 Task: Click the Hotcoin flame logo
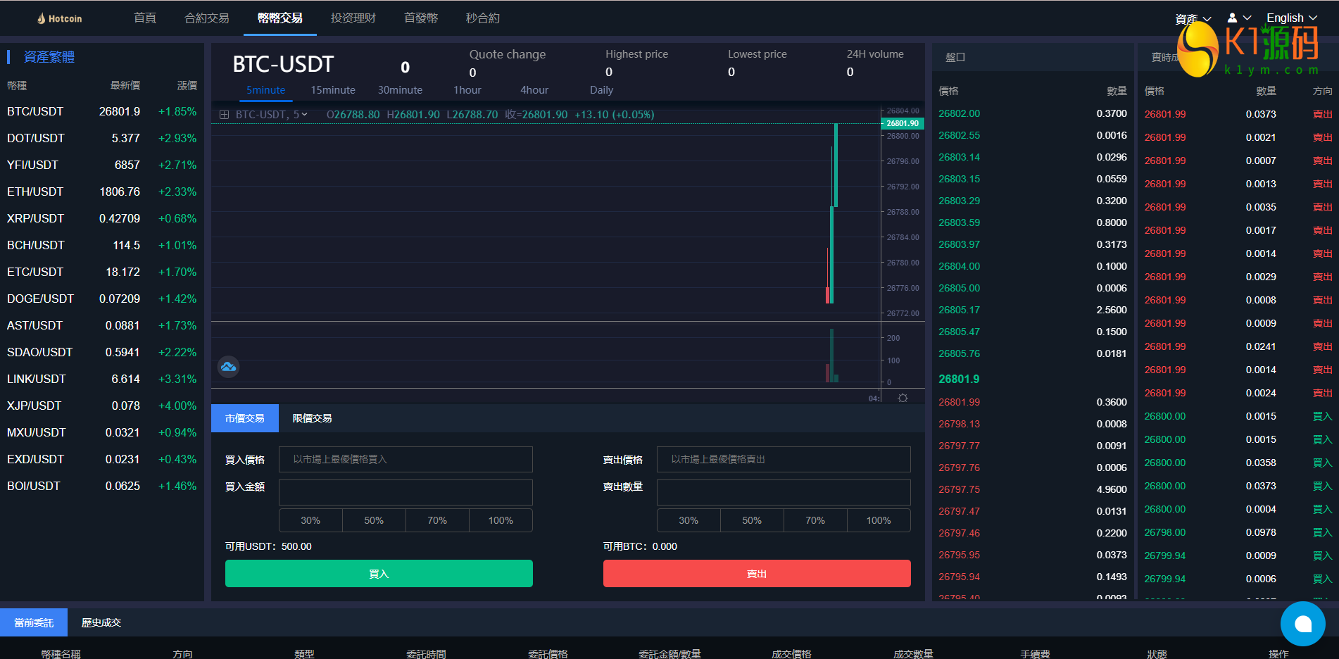(42, 18)
